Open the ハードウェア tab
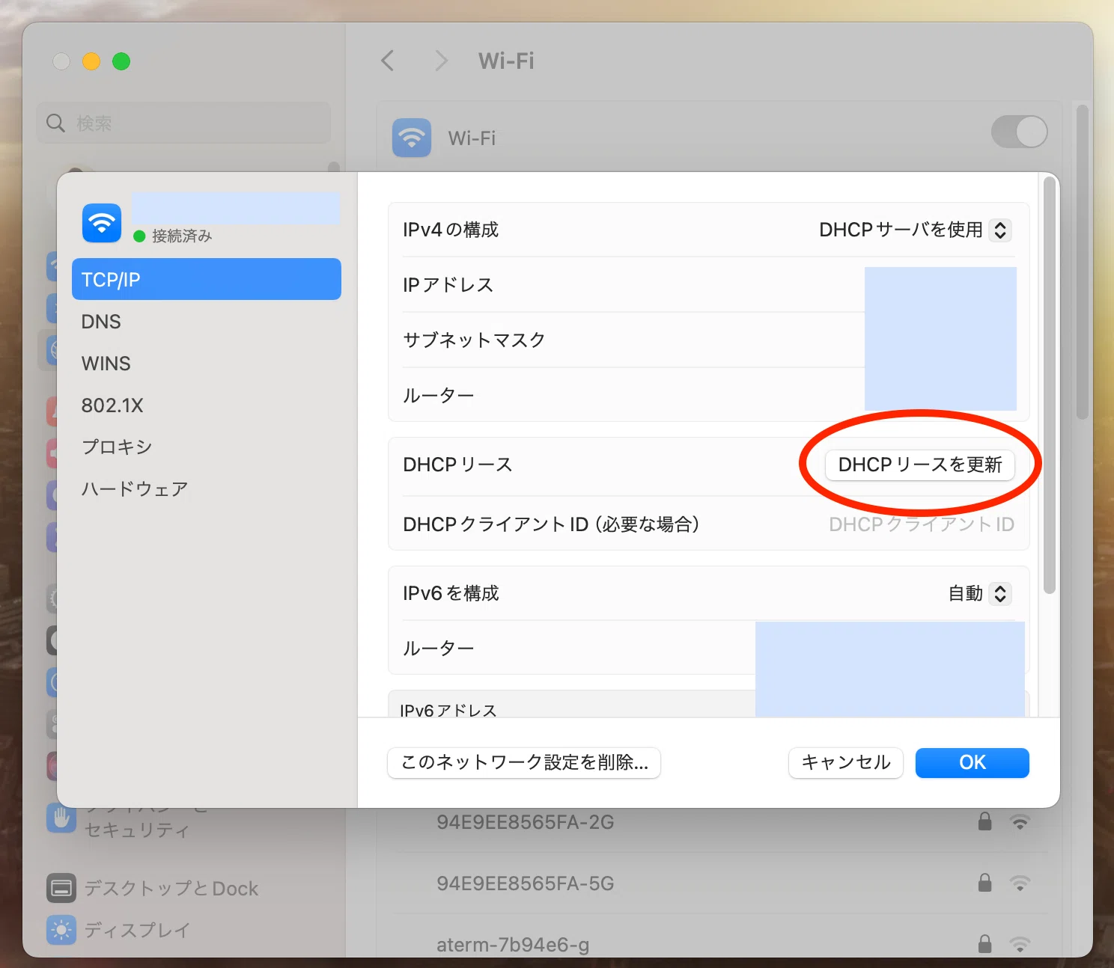 207,488
